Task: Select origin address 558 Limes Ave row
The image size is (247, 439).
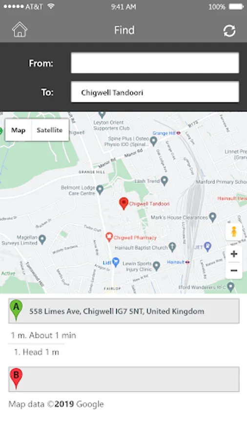Action: point(124,311)
